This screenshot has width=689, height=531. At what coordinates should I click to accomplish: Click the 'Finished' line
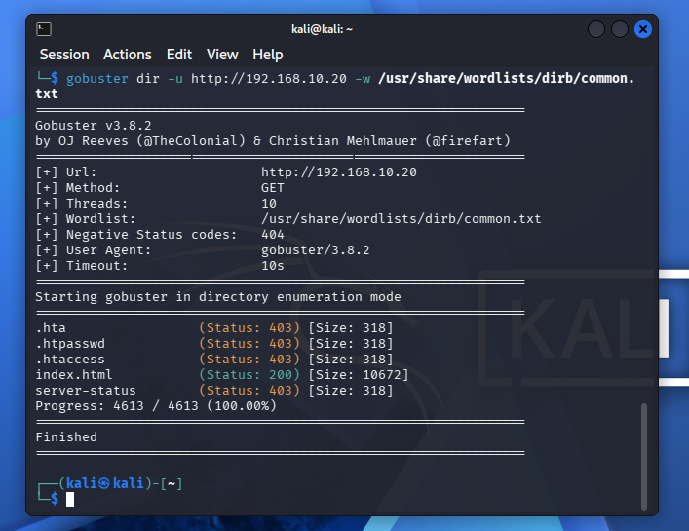coord(66,437)
